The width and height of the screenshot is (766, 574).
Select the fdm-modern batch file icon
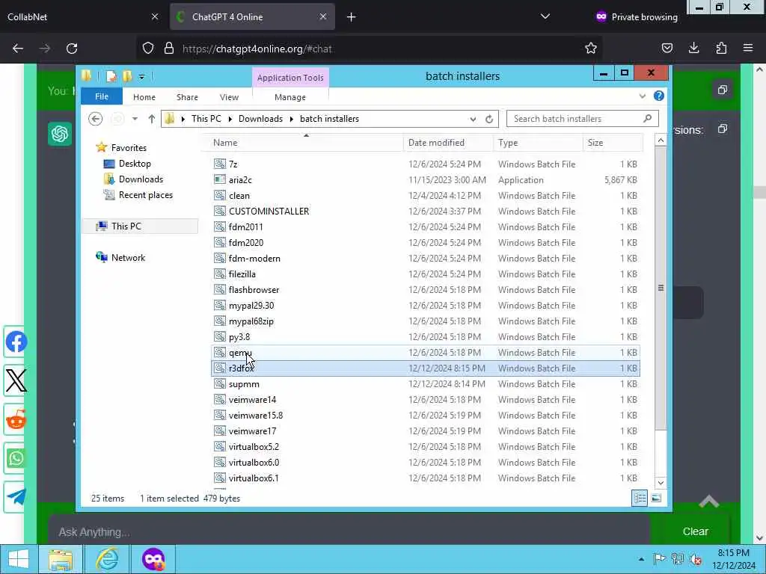tap(220, 258)
